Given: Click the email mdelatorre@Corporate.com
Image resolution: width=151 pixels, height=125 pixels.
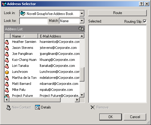Looking at the screenshot, I should click(60, 78).
